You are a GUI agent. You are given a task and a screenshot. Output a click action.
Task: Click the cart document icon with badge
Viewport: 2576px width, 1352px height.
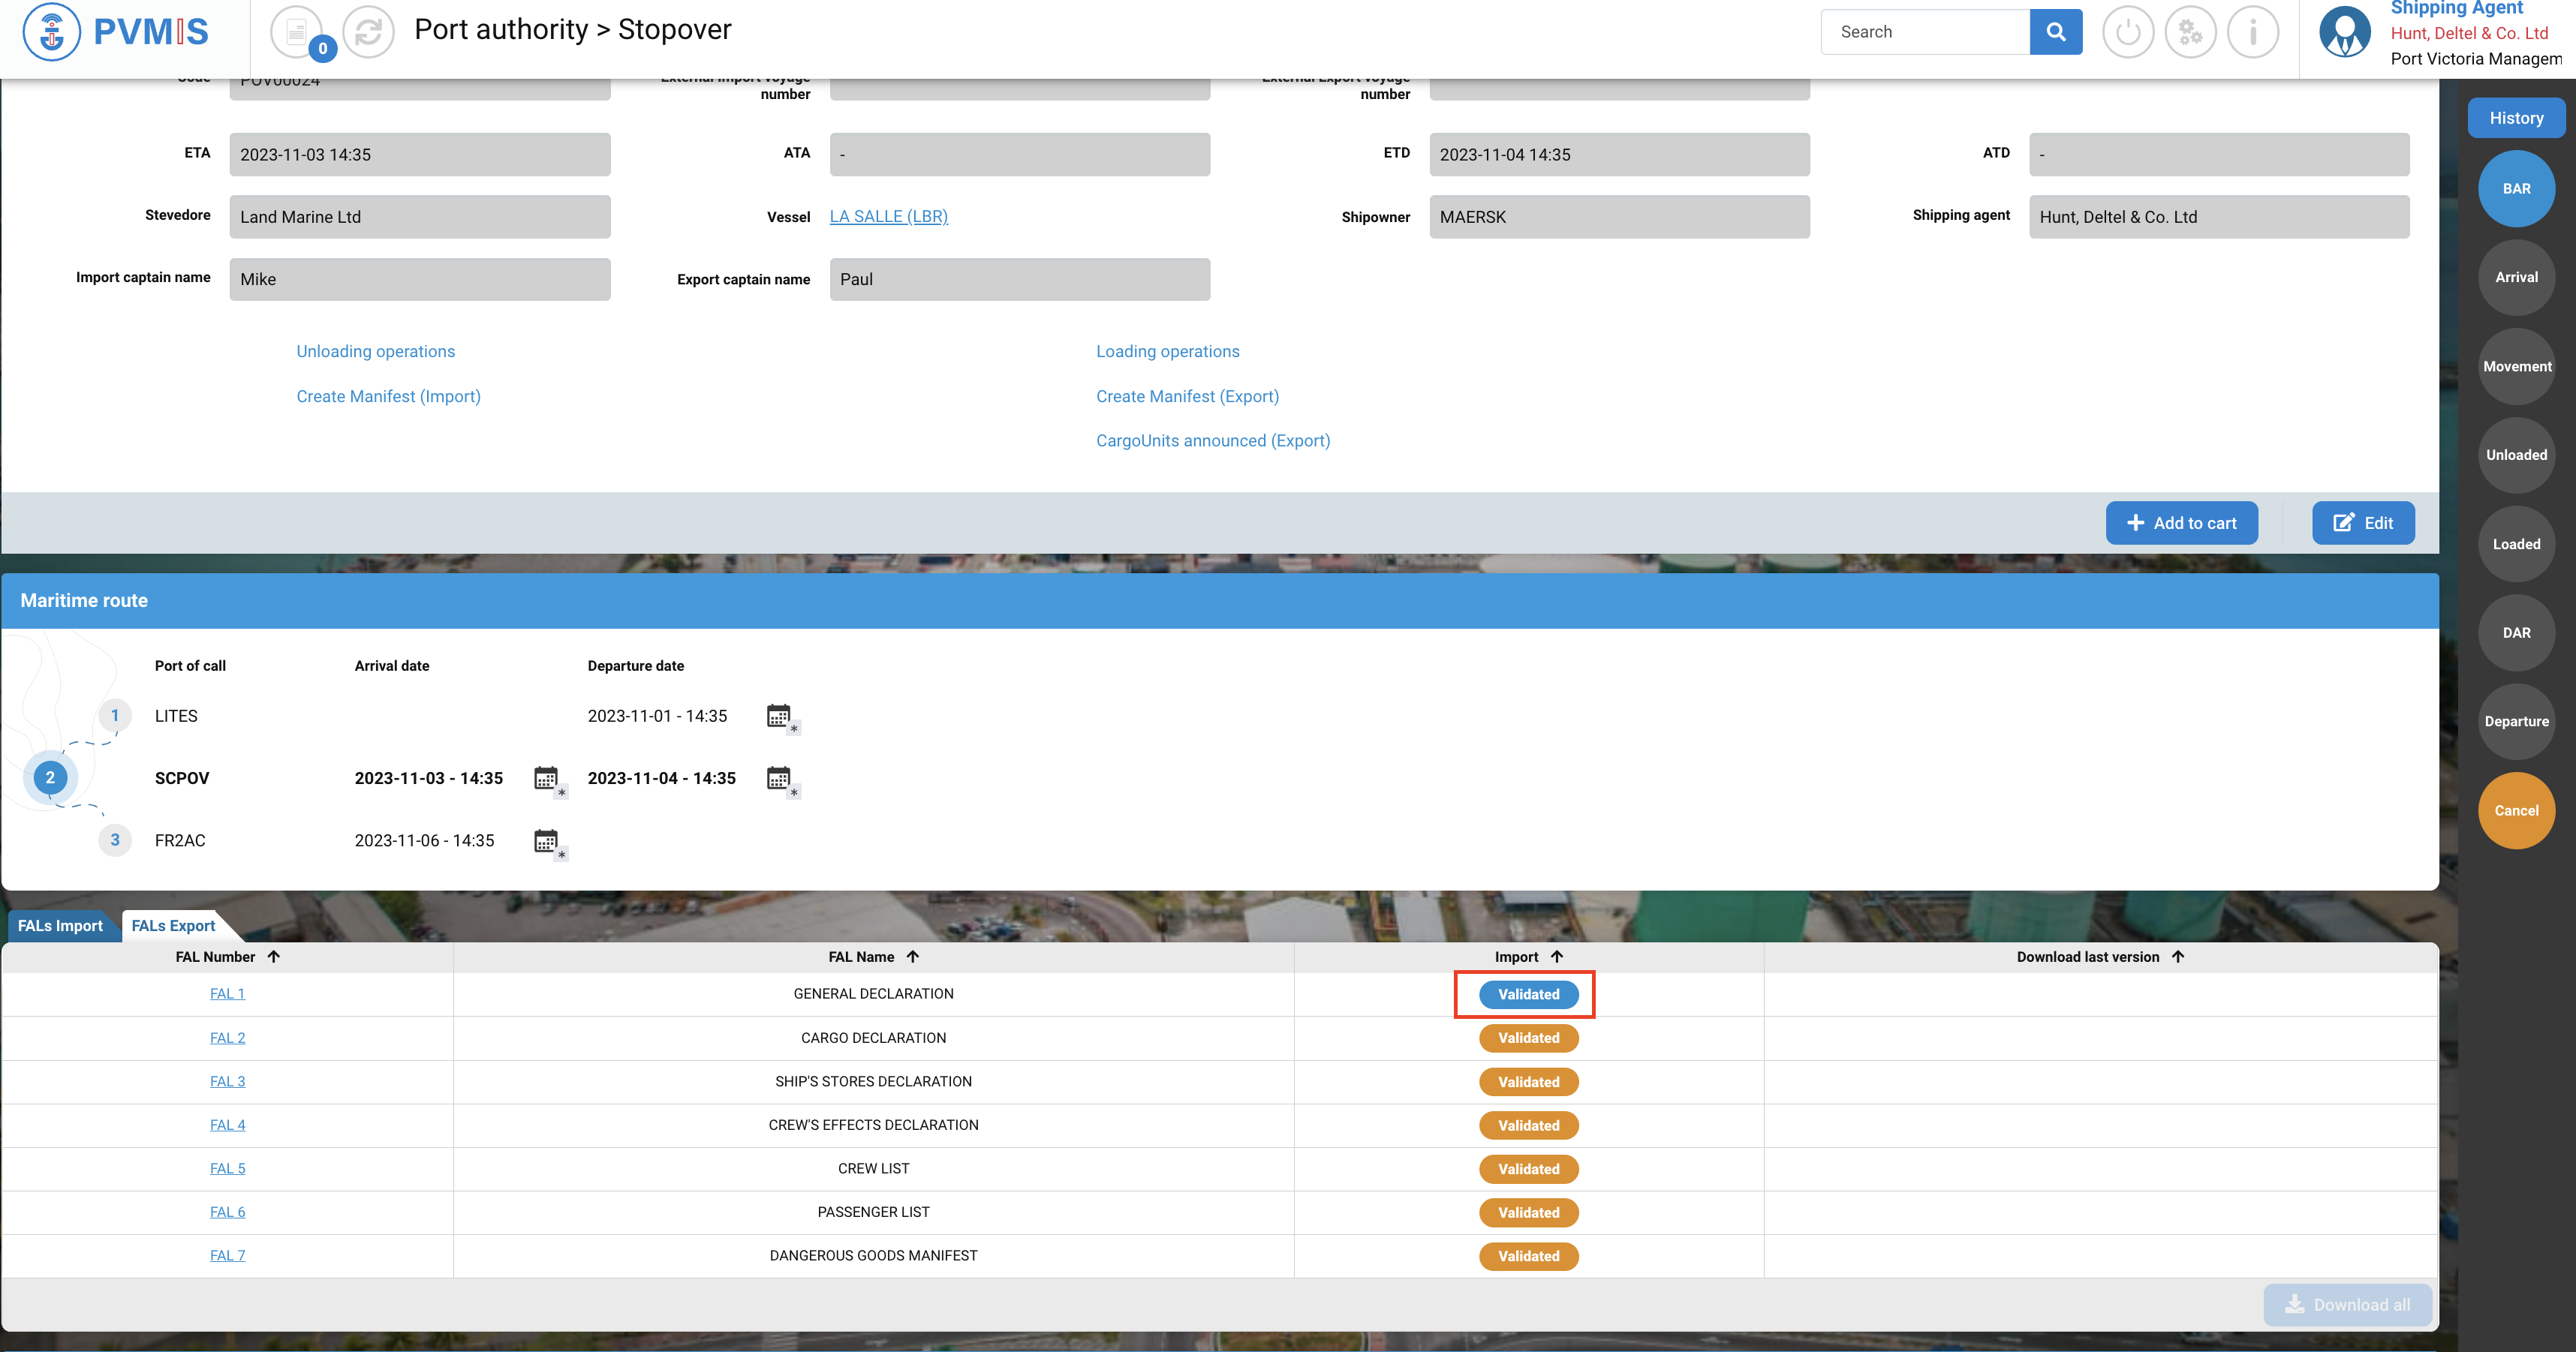click(297, 32)
